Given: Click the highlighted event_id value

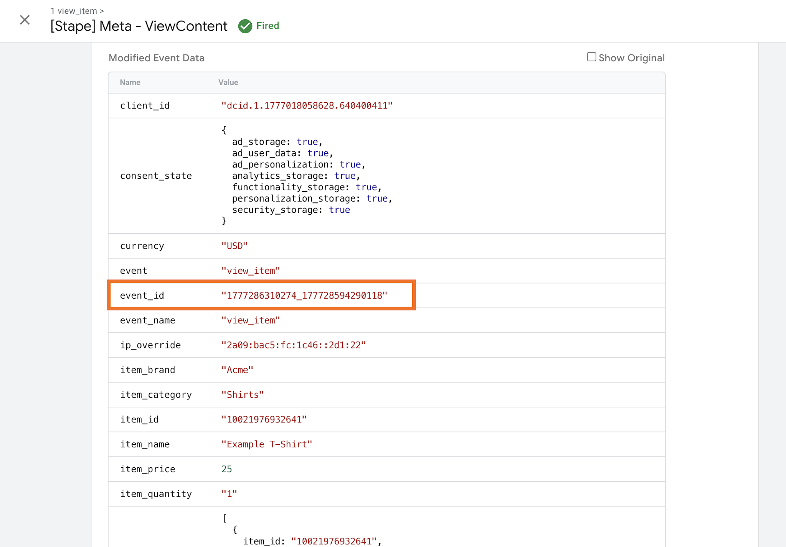Looking at the screenshot, I should 304,296.
